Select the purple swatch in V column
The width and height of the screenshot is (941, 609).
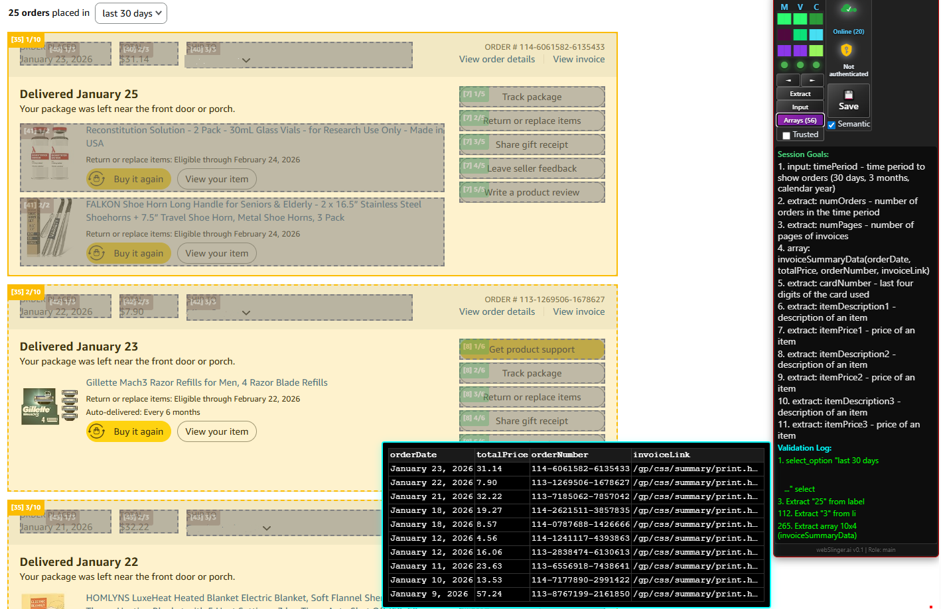pos(800,50)
